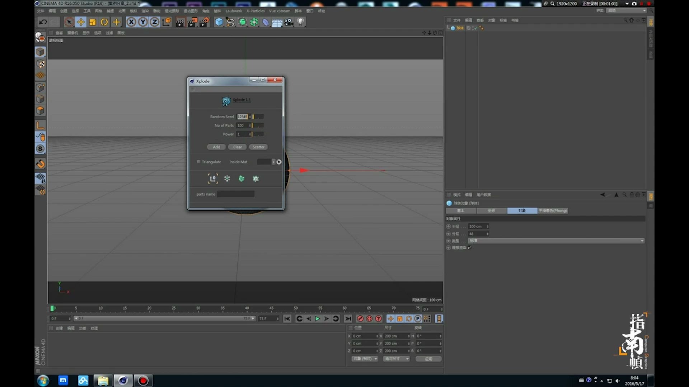
Task: Toggle the Z axis lock
Action: 154,22
